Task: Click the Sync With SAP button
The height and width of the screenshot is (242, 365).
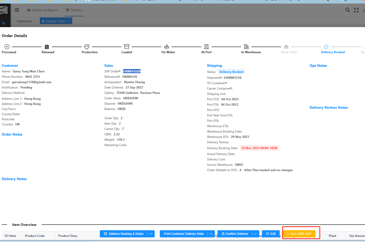Action: point(299,234)
